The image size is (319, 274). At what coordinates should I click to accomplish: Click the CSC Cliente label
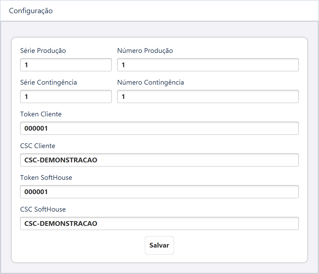38,146
